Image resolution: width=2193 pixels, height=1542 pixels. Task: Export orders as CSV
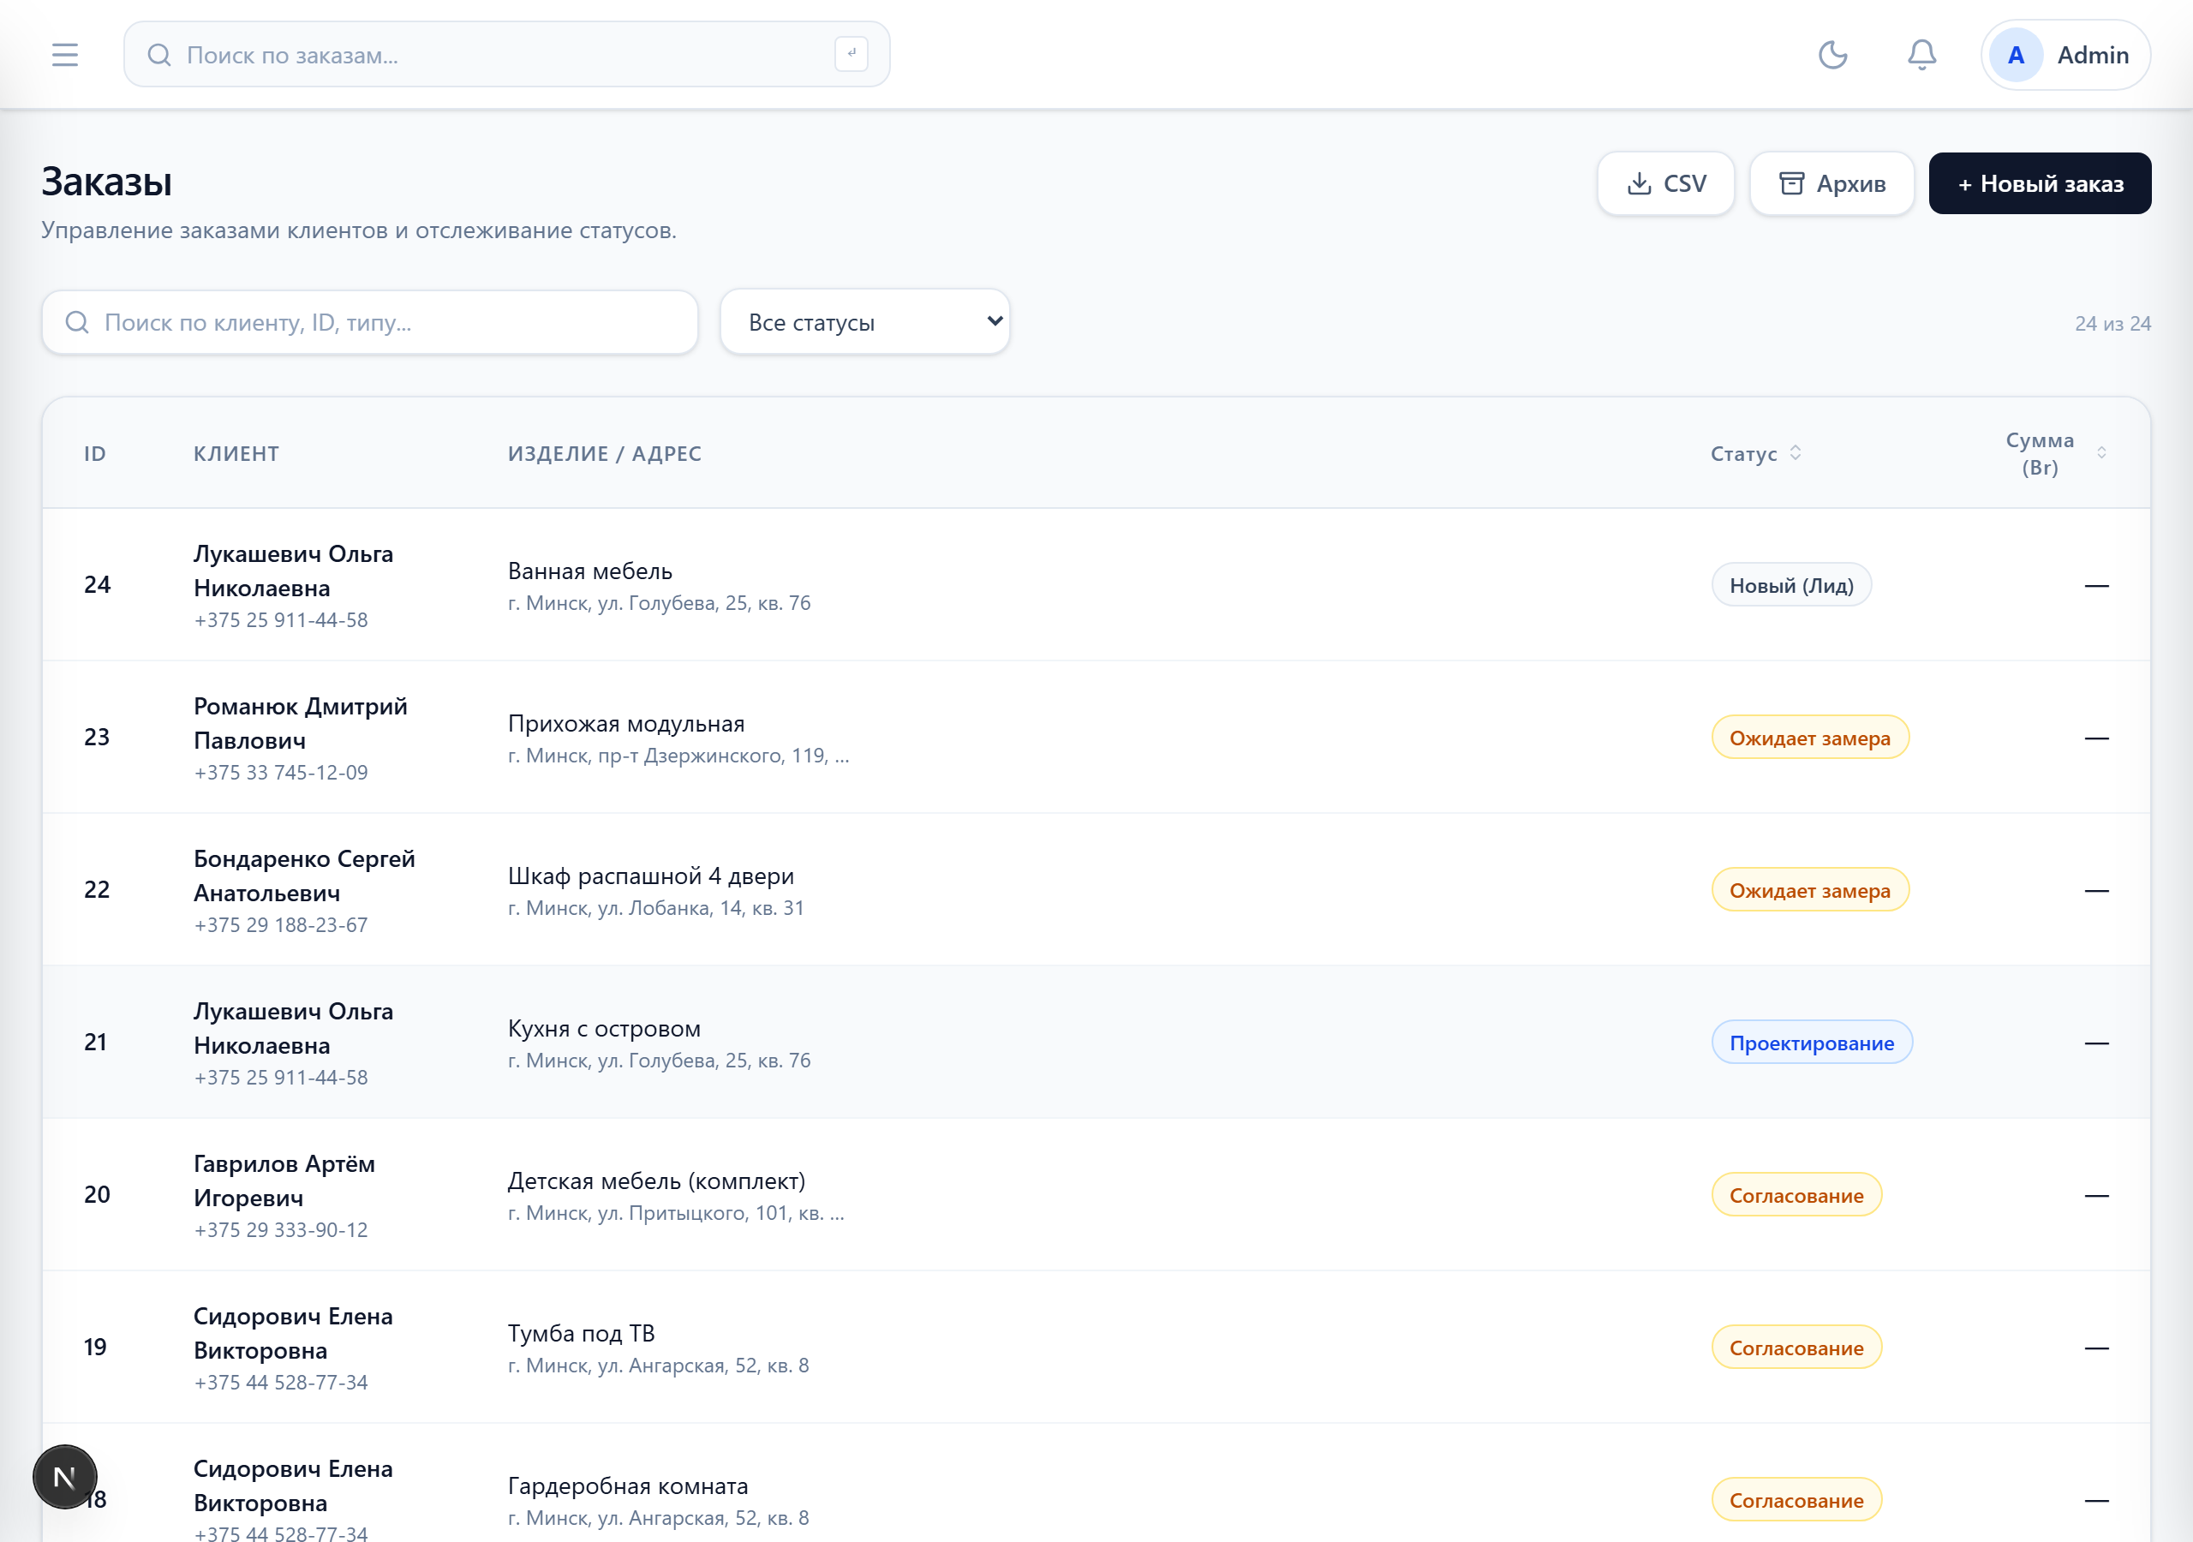[x=1666, y=183]
